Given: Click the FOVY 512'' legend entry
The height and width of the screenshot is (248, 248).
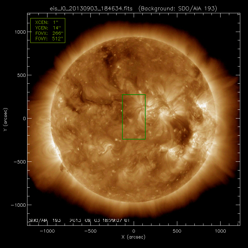Looking at the screenshot, I should pyautogui.click(x=48, y=39).
